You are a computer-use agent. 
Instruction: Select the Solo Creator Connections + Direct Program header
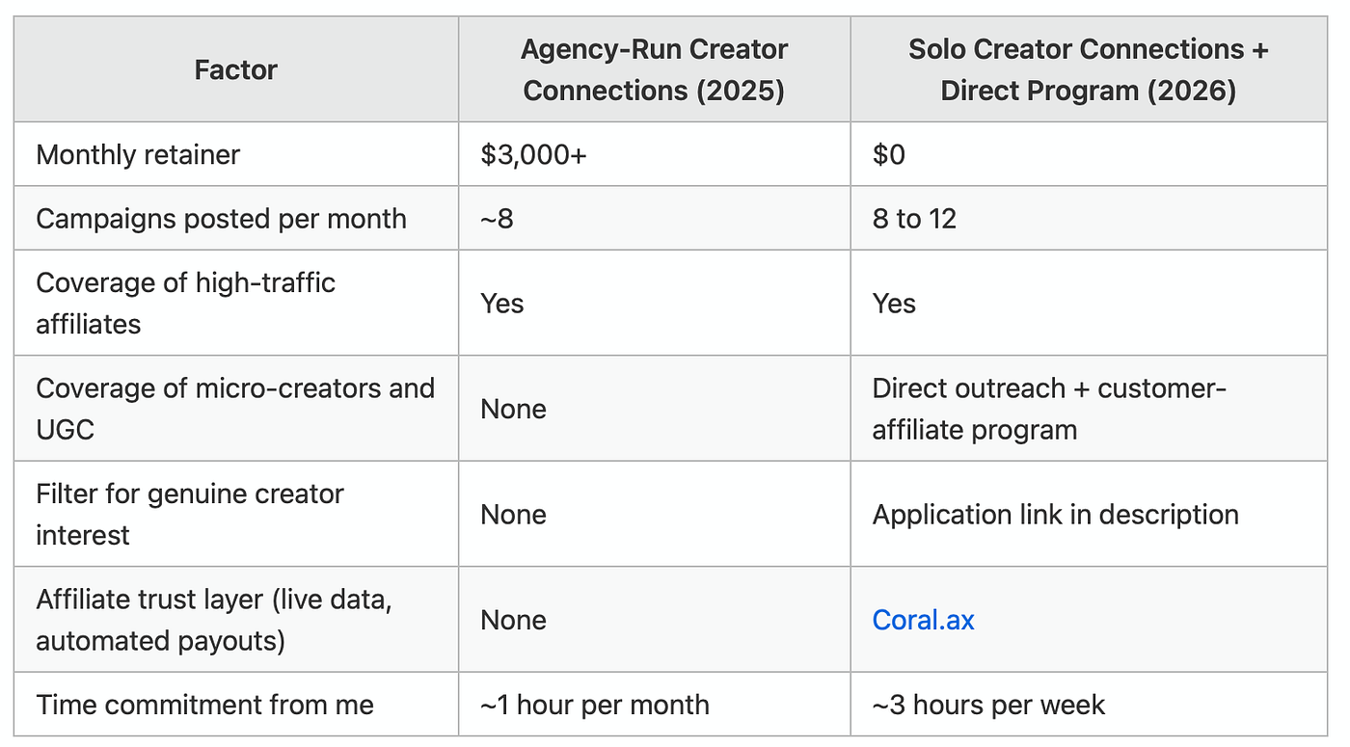click(x=1089, y=70)
